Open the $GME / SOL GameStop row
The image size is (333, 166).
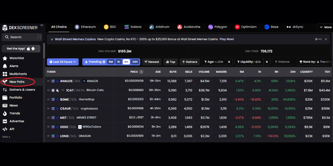point(189,99)
